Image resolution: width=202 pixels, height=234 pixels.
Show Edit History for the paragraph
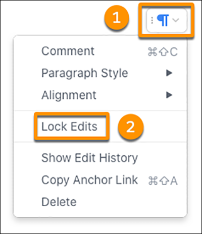89,158
